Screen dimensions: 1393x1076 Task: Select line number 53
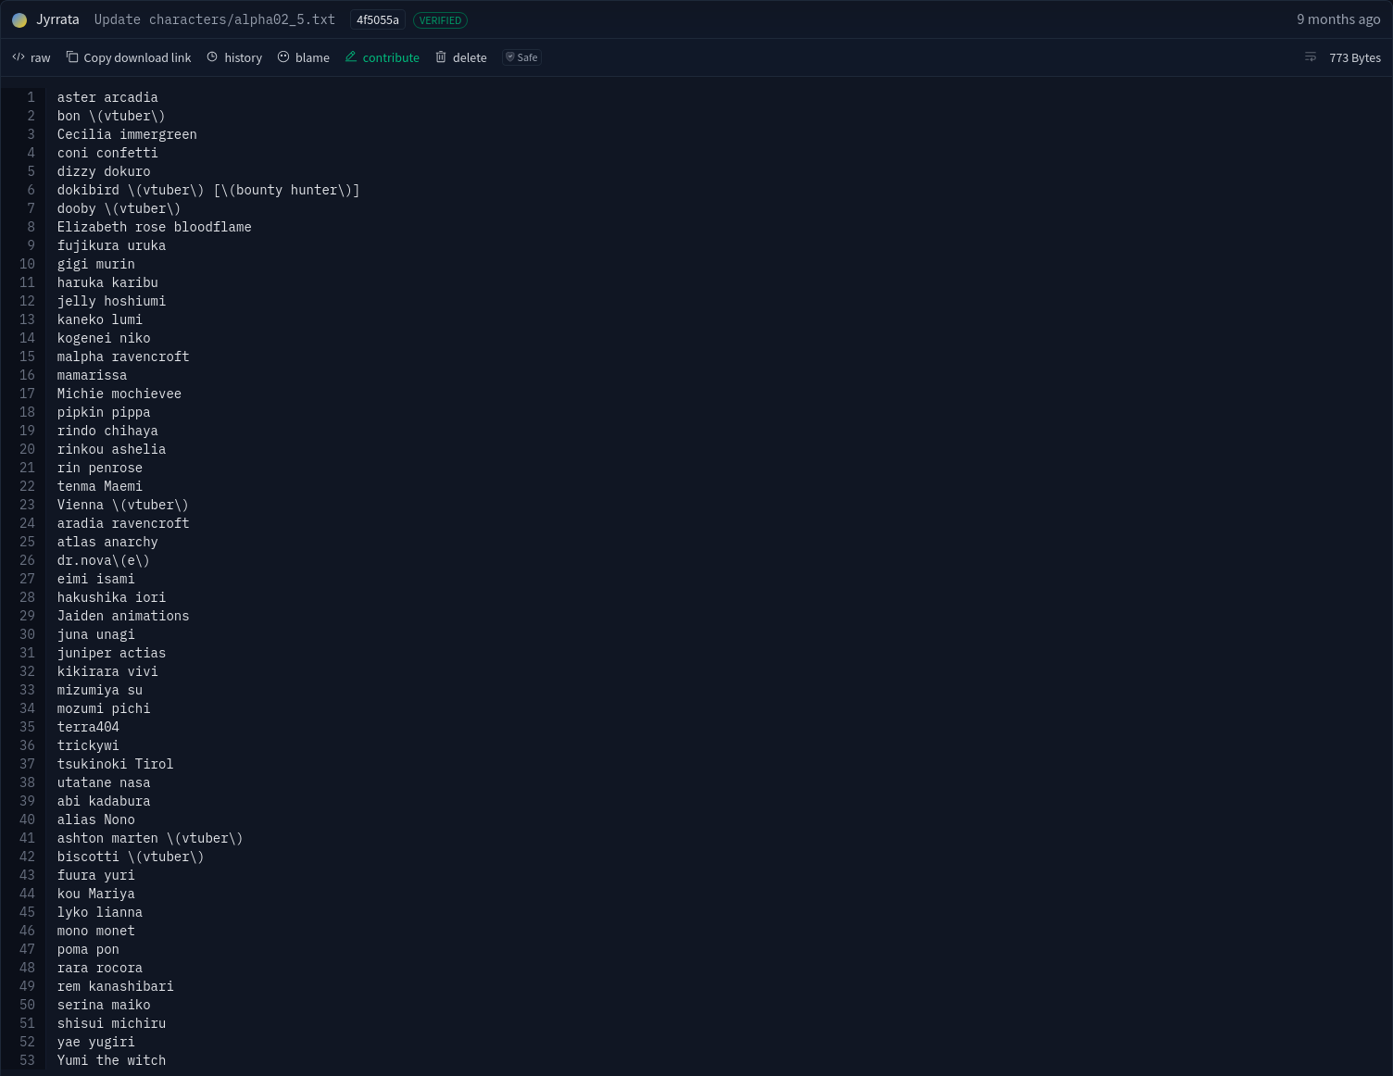[x=27, y=1060]
